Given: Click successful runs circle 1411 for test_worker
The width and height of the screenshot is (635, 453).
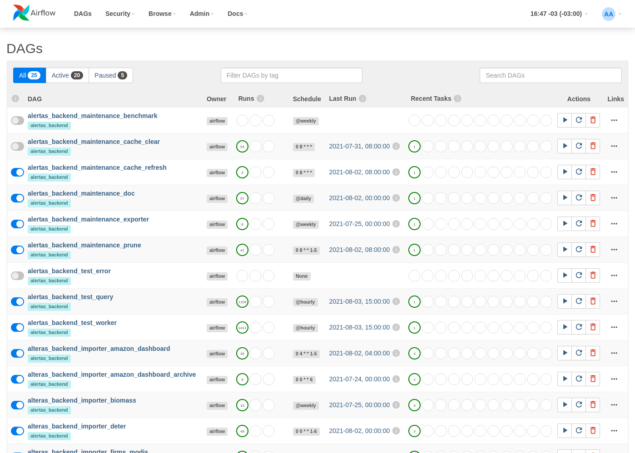Looking at the screenshot, I should pos(242,327).
